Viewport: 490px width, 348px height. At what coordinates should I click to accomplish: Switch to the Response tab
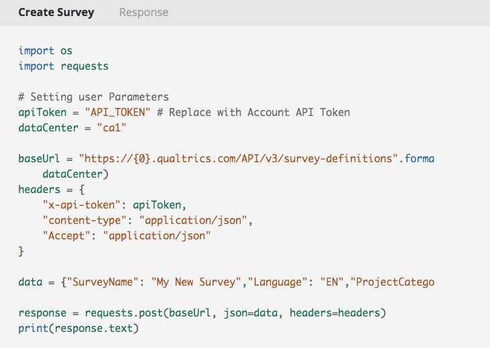tap(143, 13)
